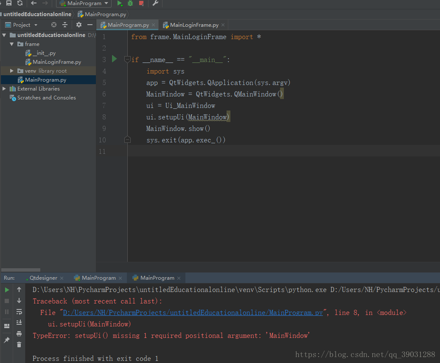
Task: Click the Save All icon in top toolbar
Action: coord(9,3)
